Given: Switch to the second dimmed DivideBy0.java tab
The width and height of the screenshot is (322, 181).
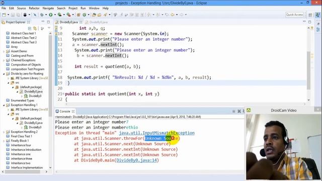Looking at the screenshot, I should pyautogui.click(x=96, y=22).
